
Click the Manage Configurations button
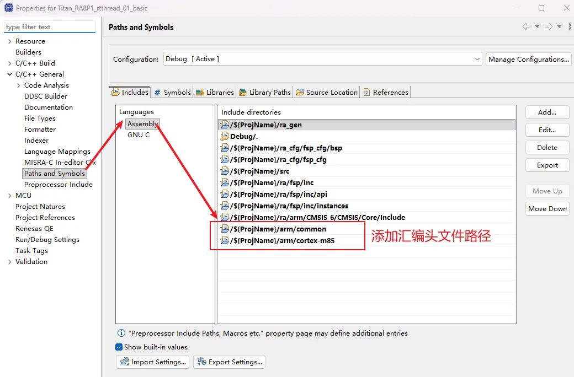point(528,59)
